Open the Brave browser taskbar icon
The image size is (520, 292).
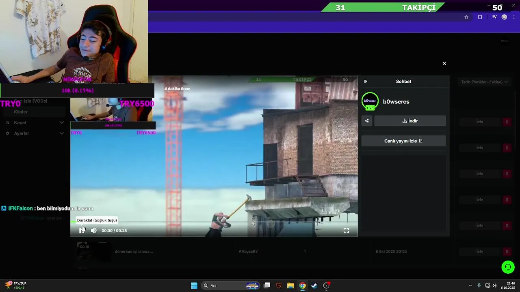[279, 286]
